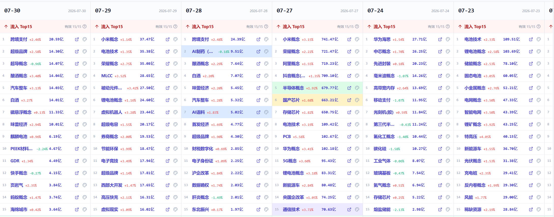Open external link icon for PCB row
This screenshot has height=217, width=554.
coord(349,136)
